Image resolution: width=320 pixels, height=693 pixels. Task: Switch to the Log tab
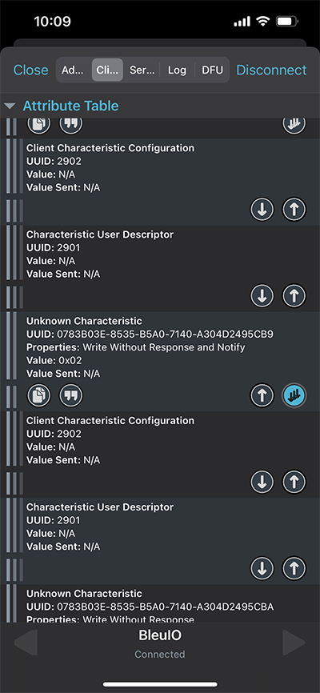coord(177,70)
